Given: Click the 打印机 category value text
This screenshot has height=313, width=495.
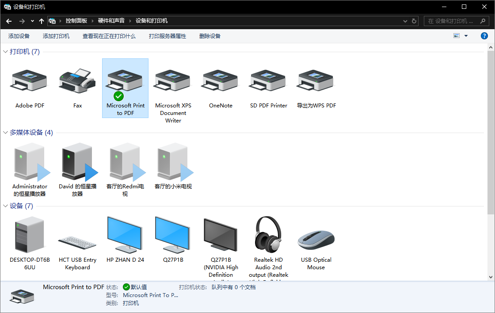Looking at the screenshot, I should [x=131, y=303].
